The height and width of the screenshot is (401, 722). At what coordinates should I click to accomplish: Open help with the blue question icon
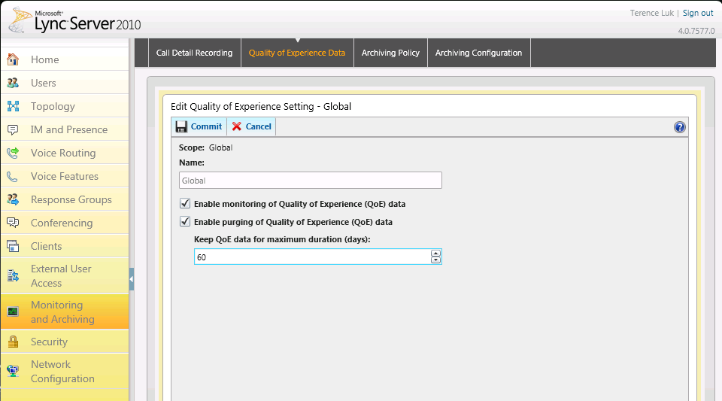click(x=679, y=127)
